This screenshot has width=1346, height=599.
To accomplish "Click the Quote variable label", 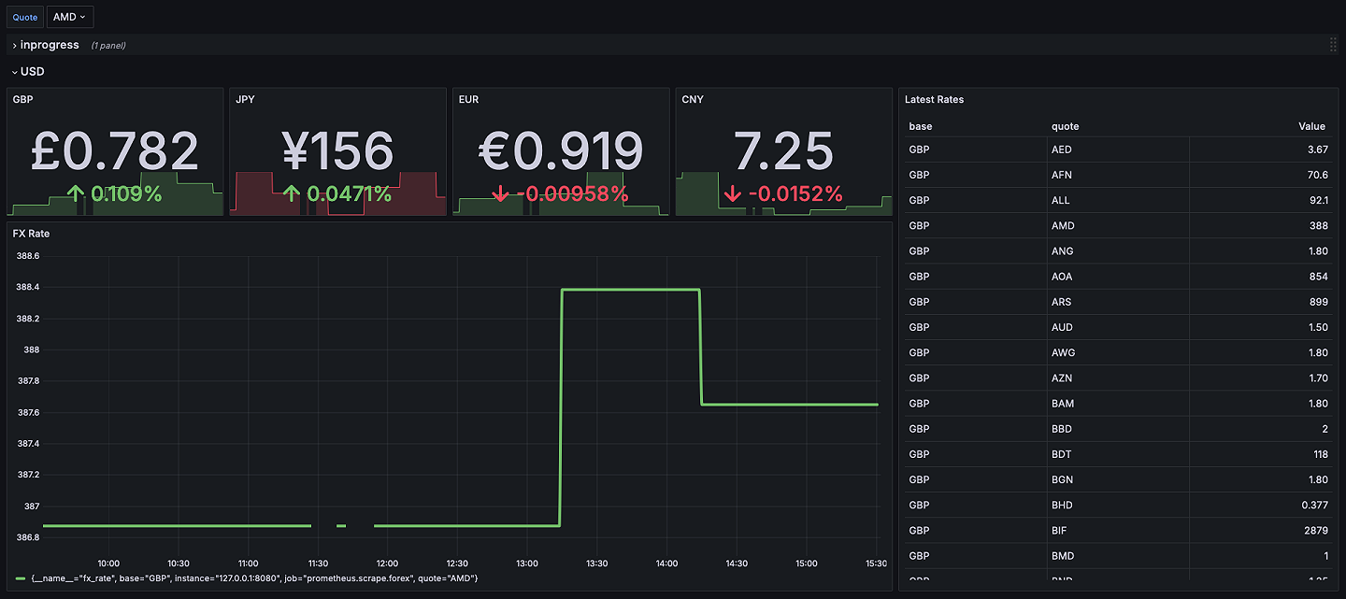I will 24,16.
